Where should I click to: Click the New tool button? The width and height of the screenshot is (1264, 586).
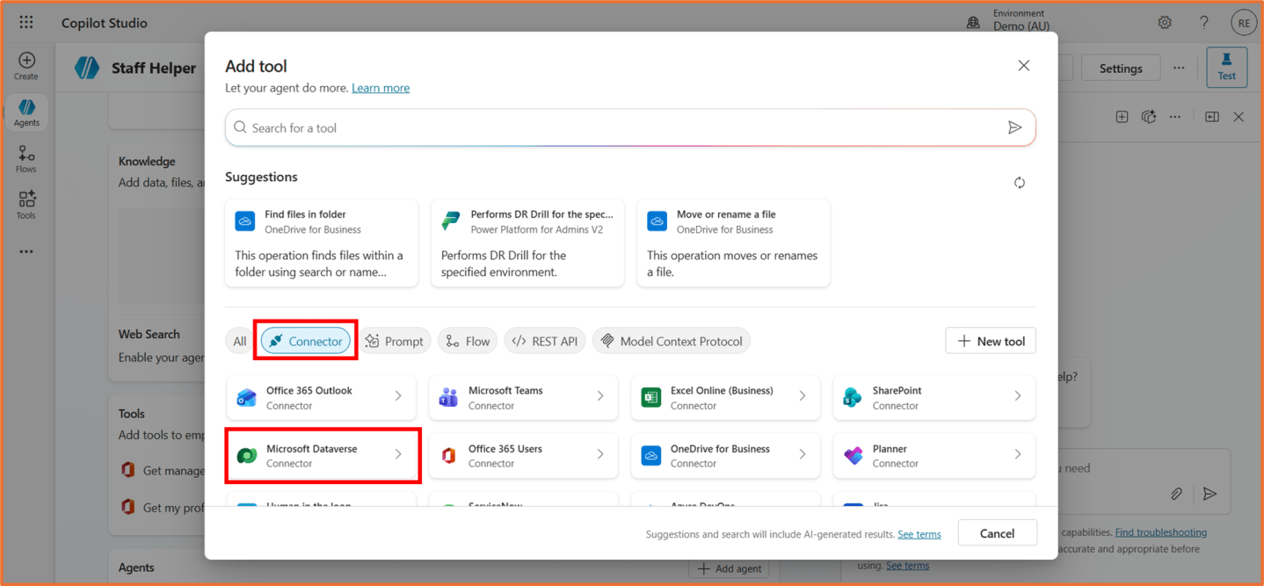click(x=990, y=341)
